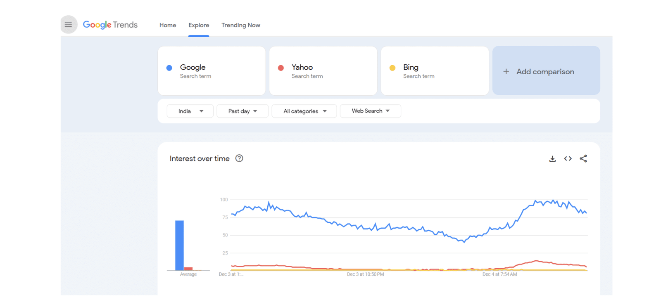Click the blue Google color dot
Screen dimensions: 661x307
click(169, 68)
